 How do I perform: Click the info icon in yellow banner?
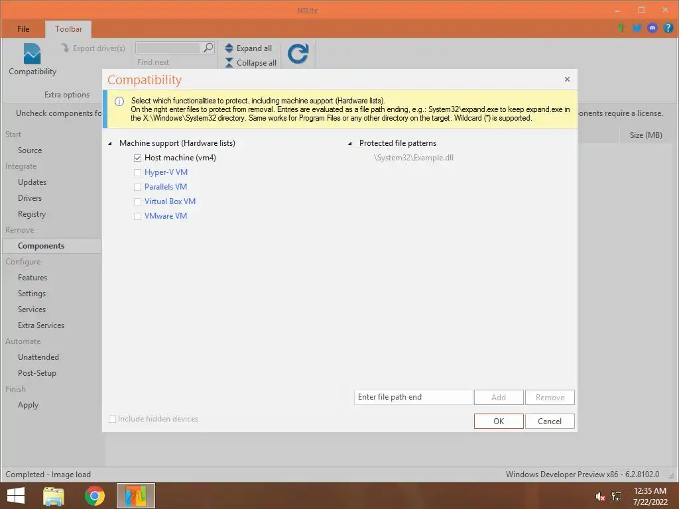tap(119, 101)
